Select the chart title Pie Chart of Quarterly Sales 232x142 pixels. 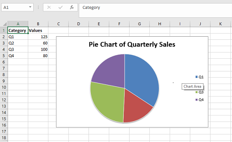click(x=132, y=44)
